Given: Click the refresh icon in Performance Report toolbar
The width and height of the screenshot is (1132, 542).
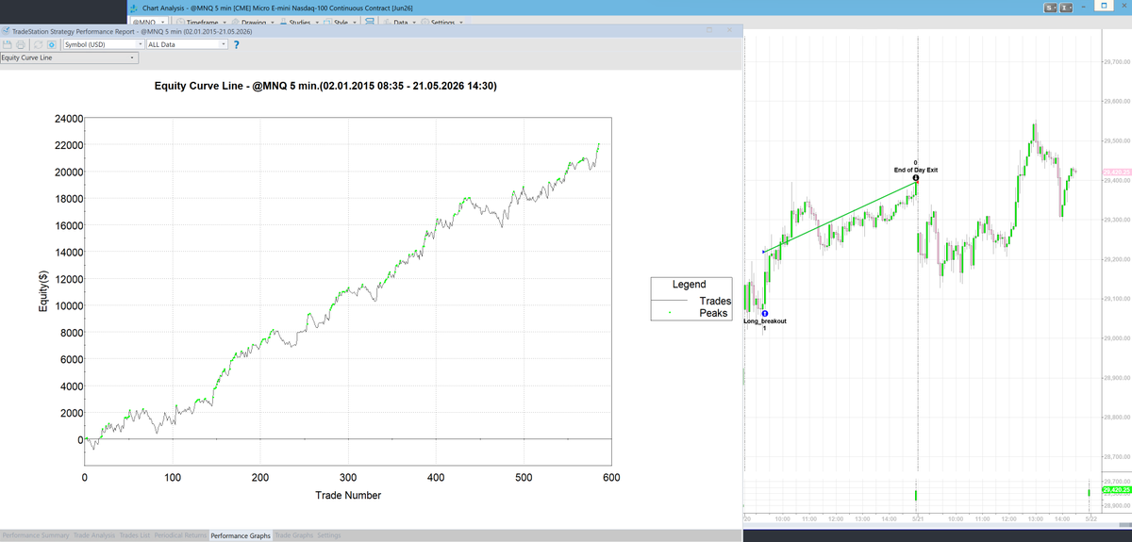Looking at the screenshot, I should [x=38, y=44].
